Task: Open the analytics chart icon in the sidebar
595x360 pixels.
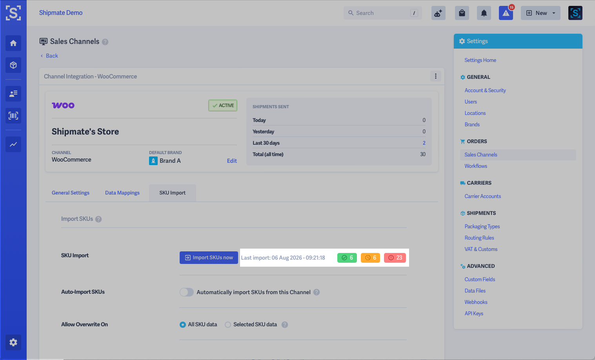Action: click(x=13, y=144)
